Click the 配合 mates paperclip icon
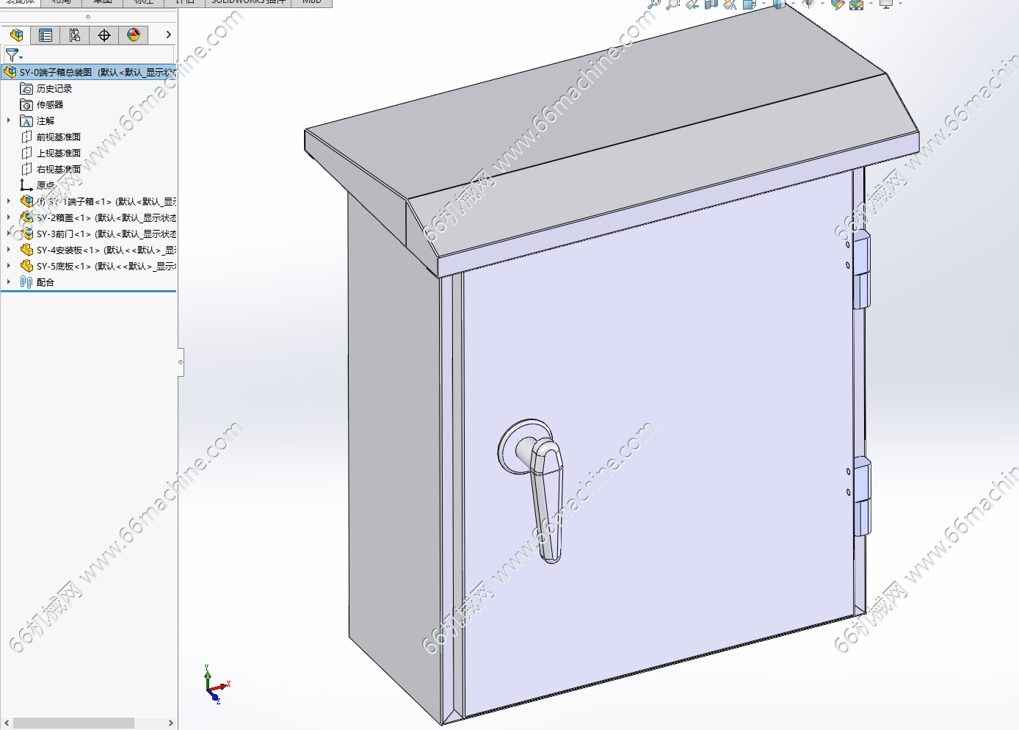Viewport: 1019px width, 730px height. point(26,282)
